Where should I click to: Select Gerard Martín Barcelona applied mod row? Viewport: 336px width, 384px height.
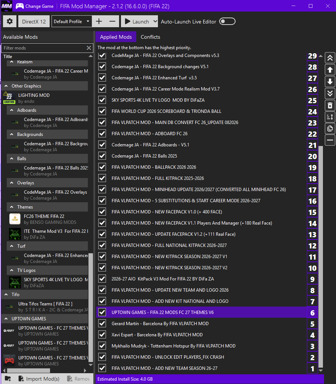point(202,324)
